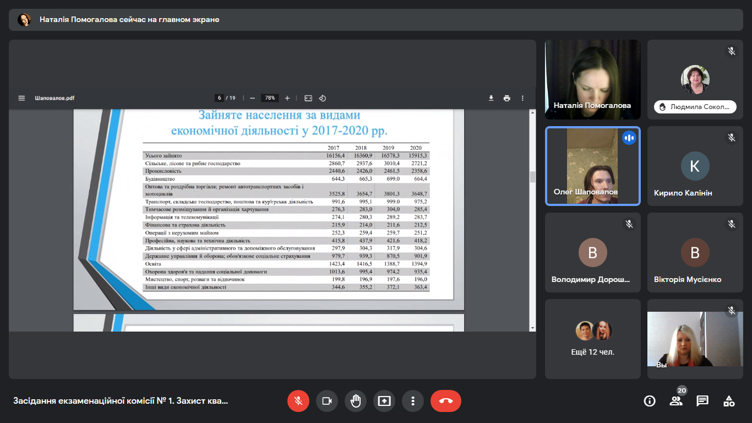
Task: Click the PDF vertical scrollbar thumb
Action: [x=532, y=177]
